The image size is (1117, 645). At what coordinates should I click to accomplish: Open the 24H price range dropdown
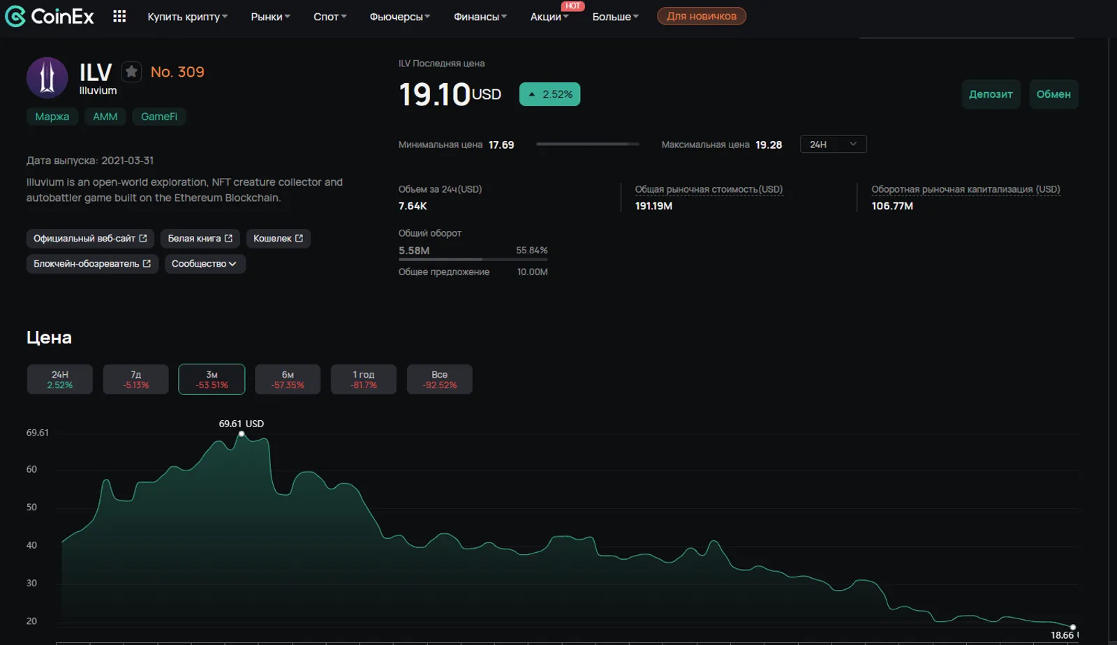point(833,144)
